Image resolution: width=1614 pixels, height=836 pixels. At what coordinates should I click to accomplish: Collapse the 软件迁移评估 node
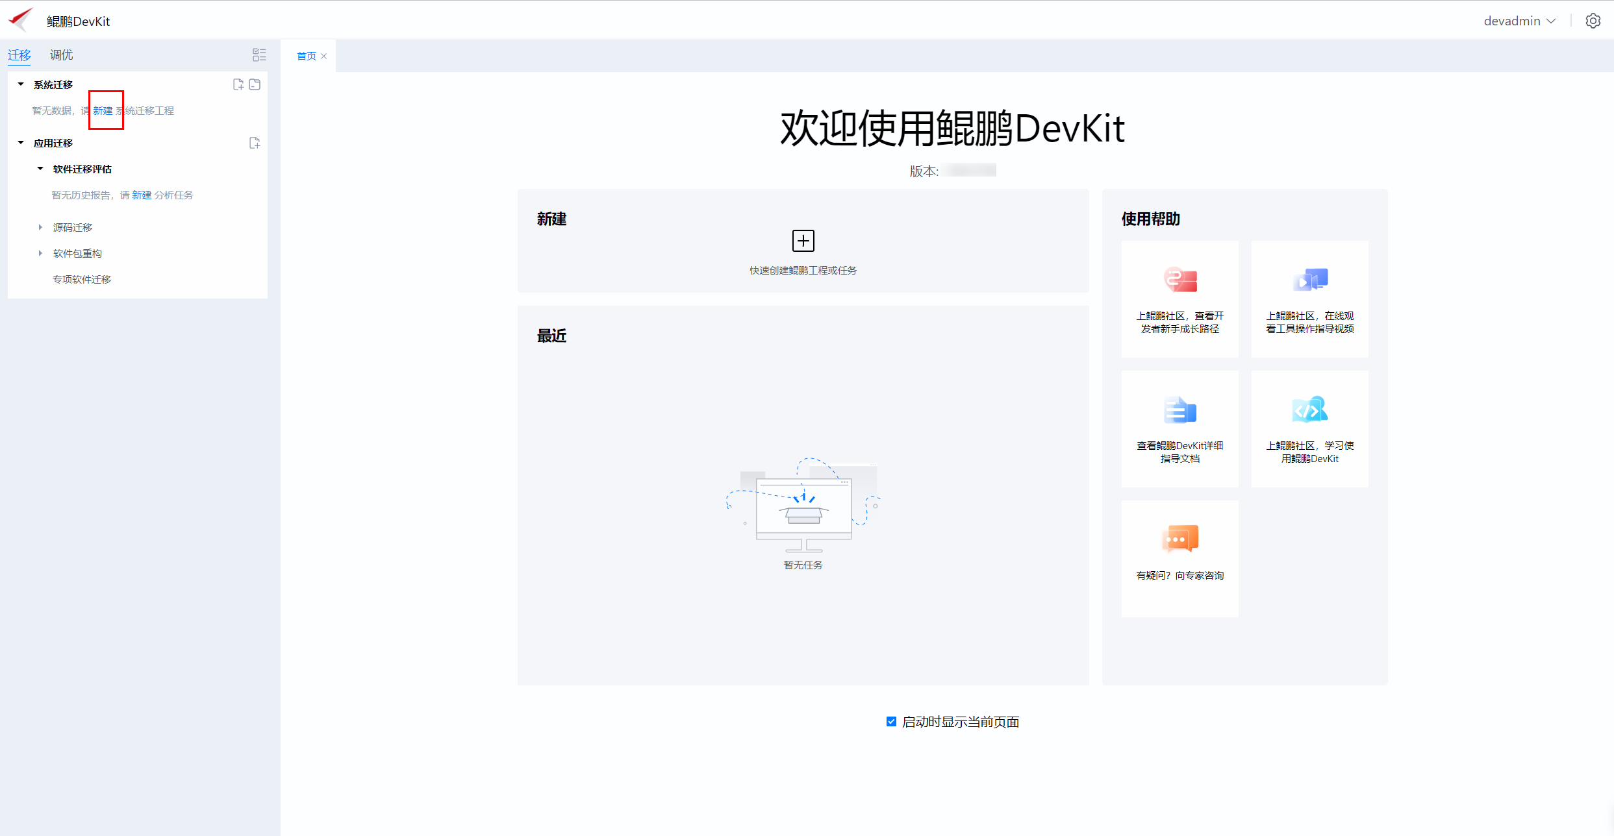point(40,169)
